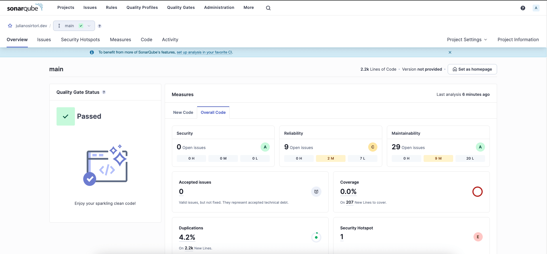
Task: Click the Reliability C rating badge
Action: [373, 147]
